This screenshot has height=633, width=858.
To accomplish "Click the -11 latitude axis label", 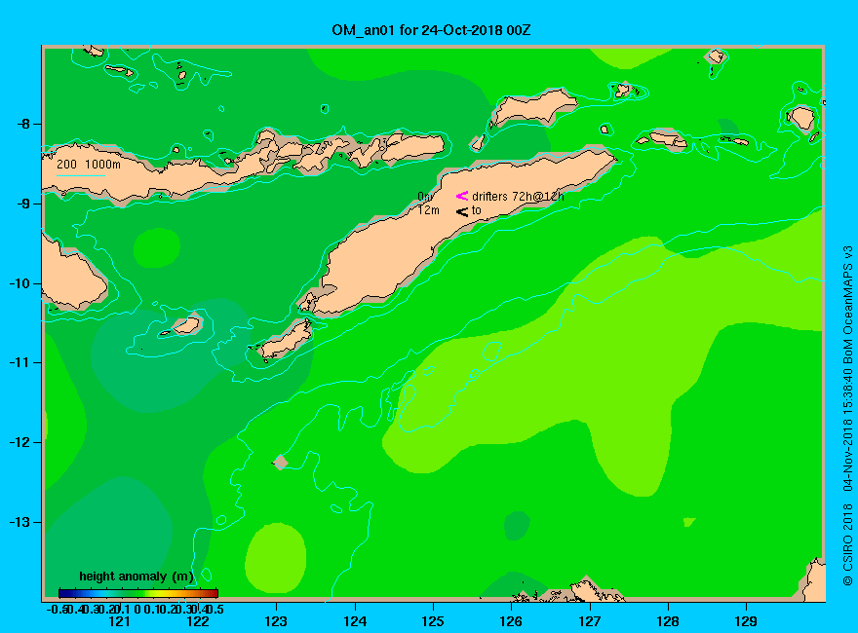I will point(19,362).
